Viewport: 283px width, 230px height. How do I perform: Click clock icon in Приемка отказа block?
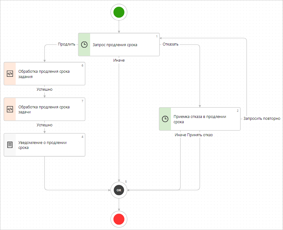tap(165, 119)
